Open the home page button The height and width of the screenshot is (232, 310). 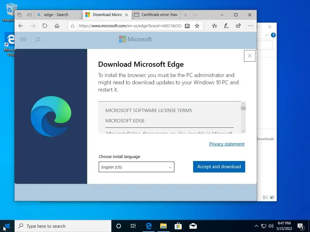pos(57,26)
